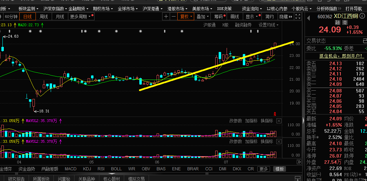Open the 港股市场 dropdown menu
The image size is (367, 181).
pos(177,9)
